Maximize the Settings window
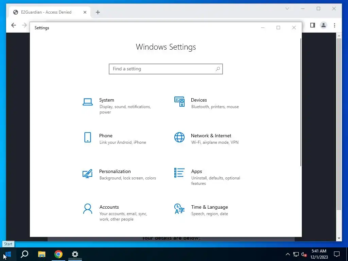 (x=278, y=28)
